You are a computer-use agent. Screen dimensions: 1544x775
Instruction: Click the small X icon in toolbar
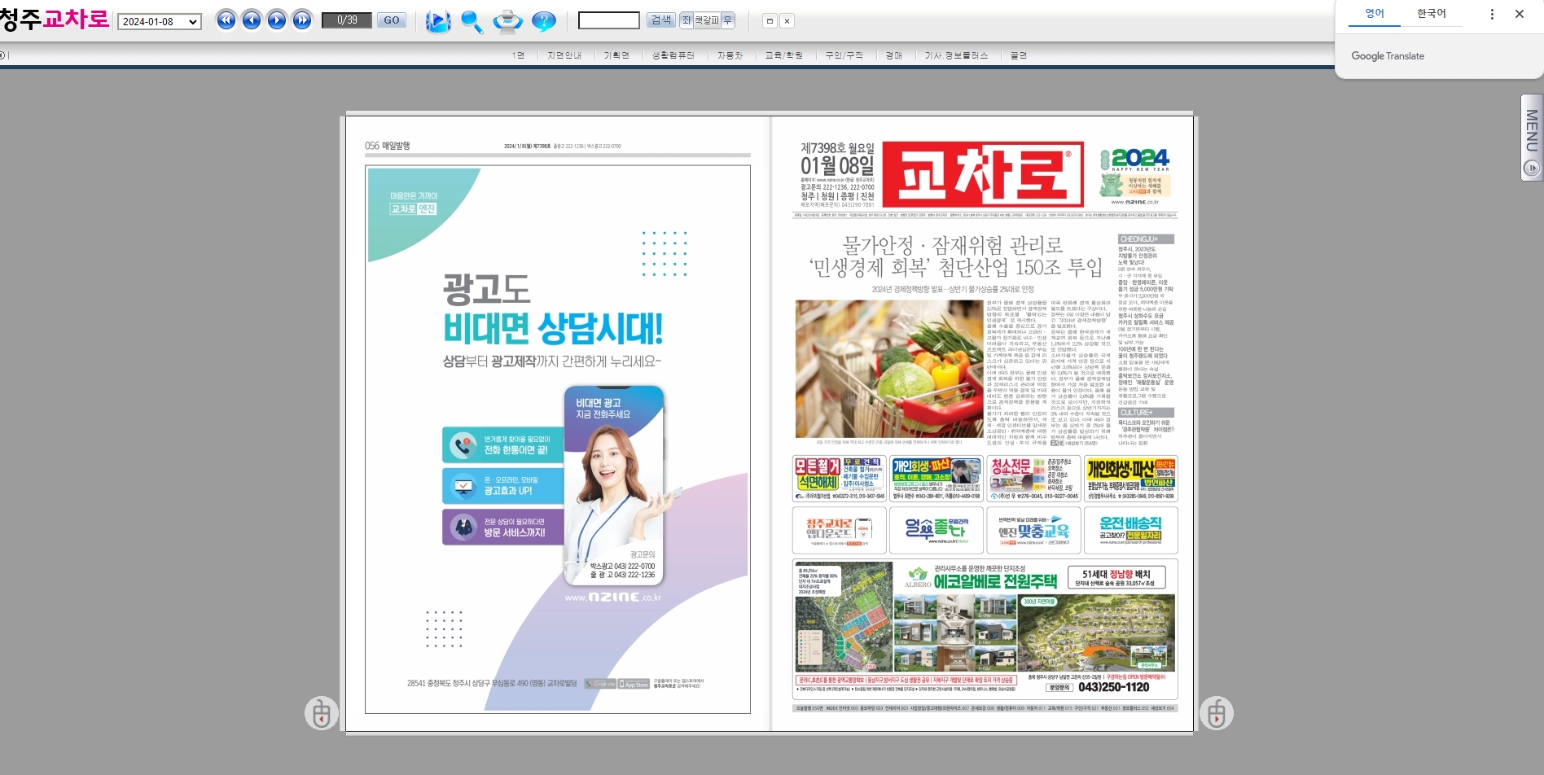[787, 21]
